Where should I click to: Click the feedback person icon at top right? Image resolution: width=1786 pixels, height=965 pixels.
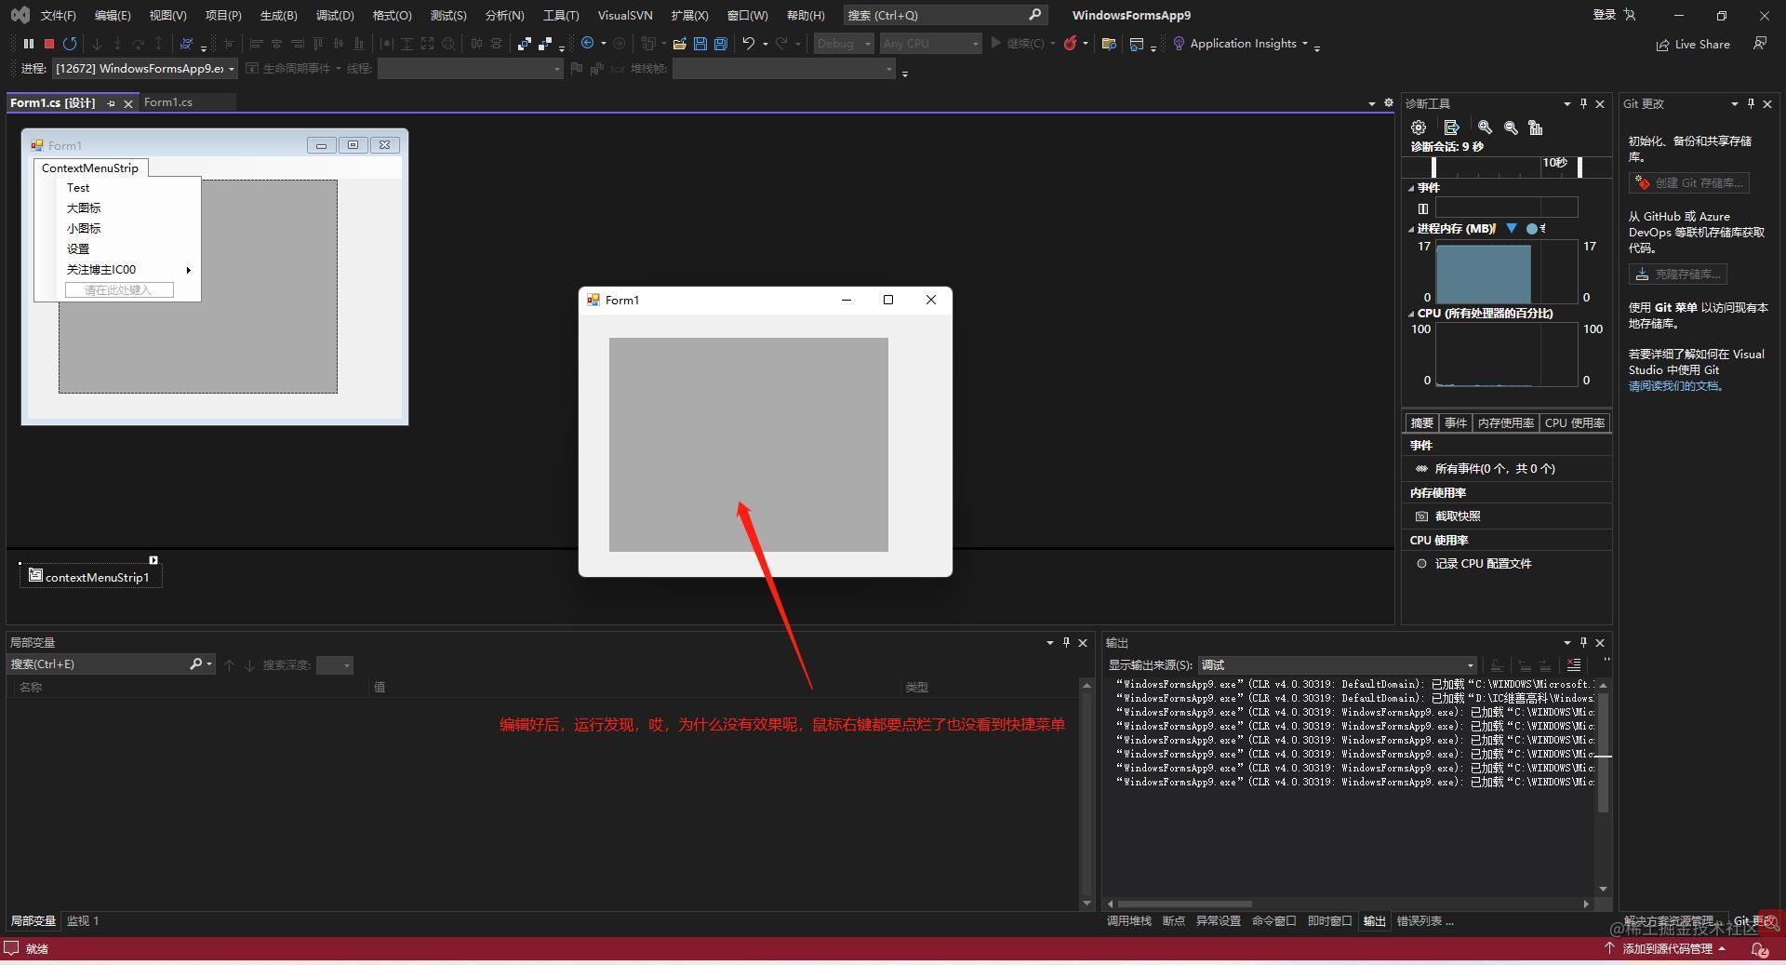click(1760, 44)
